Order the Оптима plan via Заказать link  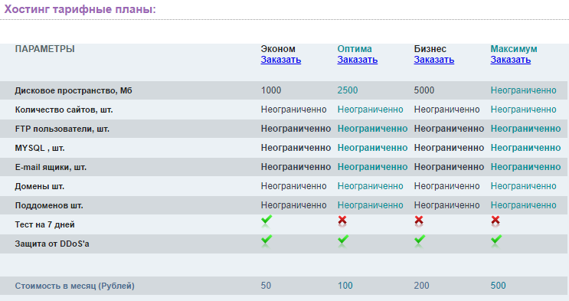pos(358,60)
